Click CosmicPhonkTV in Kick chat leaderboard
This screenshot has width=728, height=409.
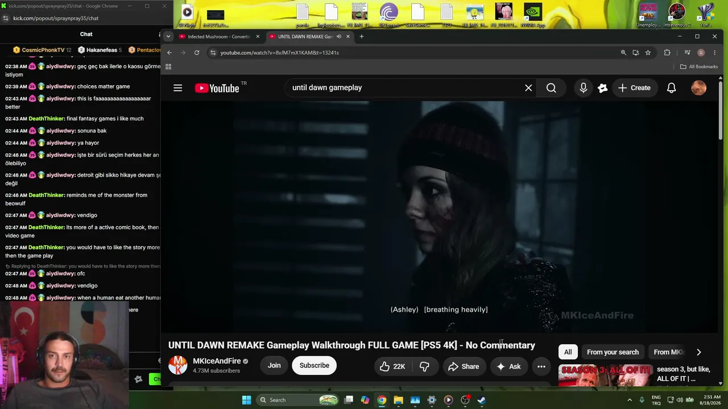pyautogui.click(x=42, y=50)
